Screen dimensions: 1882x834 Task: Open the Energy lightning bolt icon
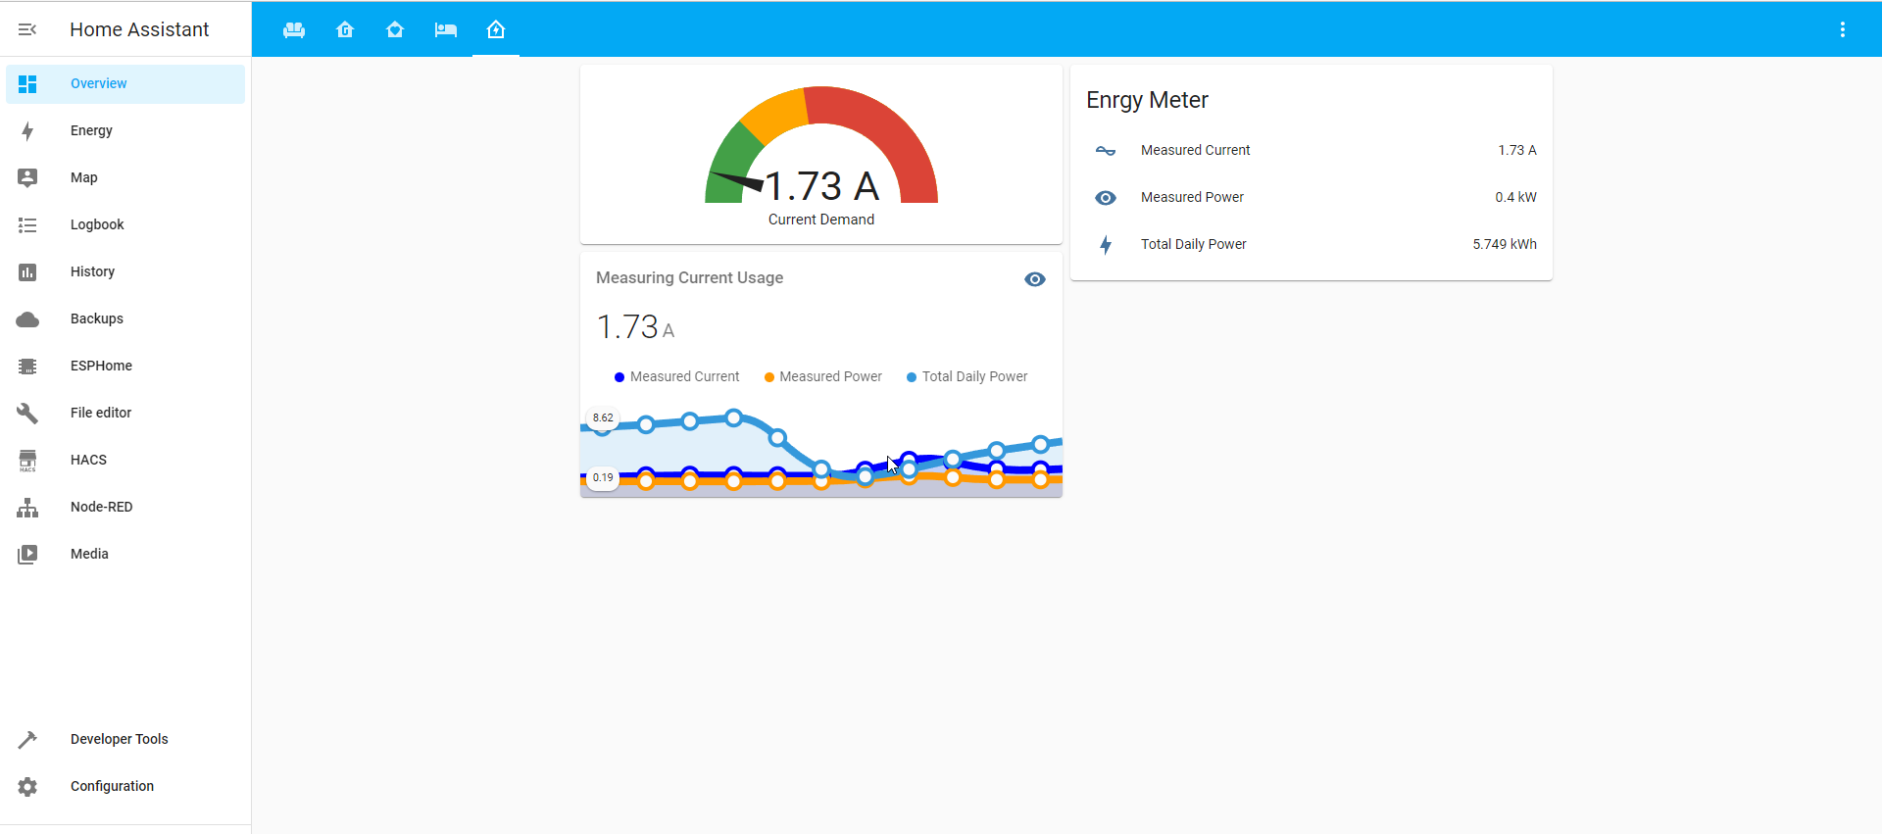27,131
